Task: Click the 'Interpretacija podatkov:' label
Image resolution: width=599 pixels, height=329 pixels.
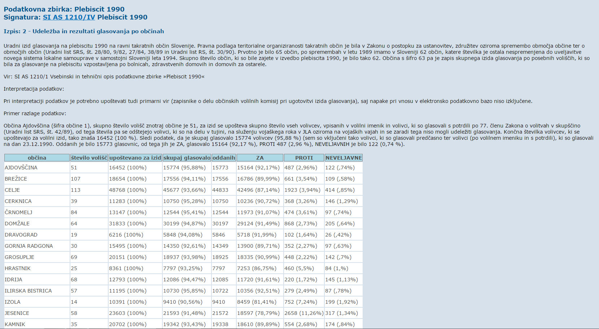Action: [34, 89]
